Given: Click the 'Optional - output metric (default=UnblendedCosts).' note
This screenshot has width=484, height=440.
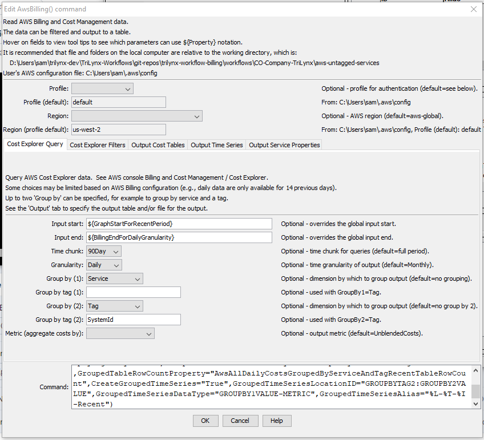Looking at the screenshot, I should click(352, 333).
